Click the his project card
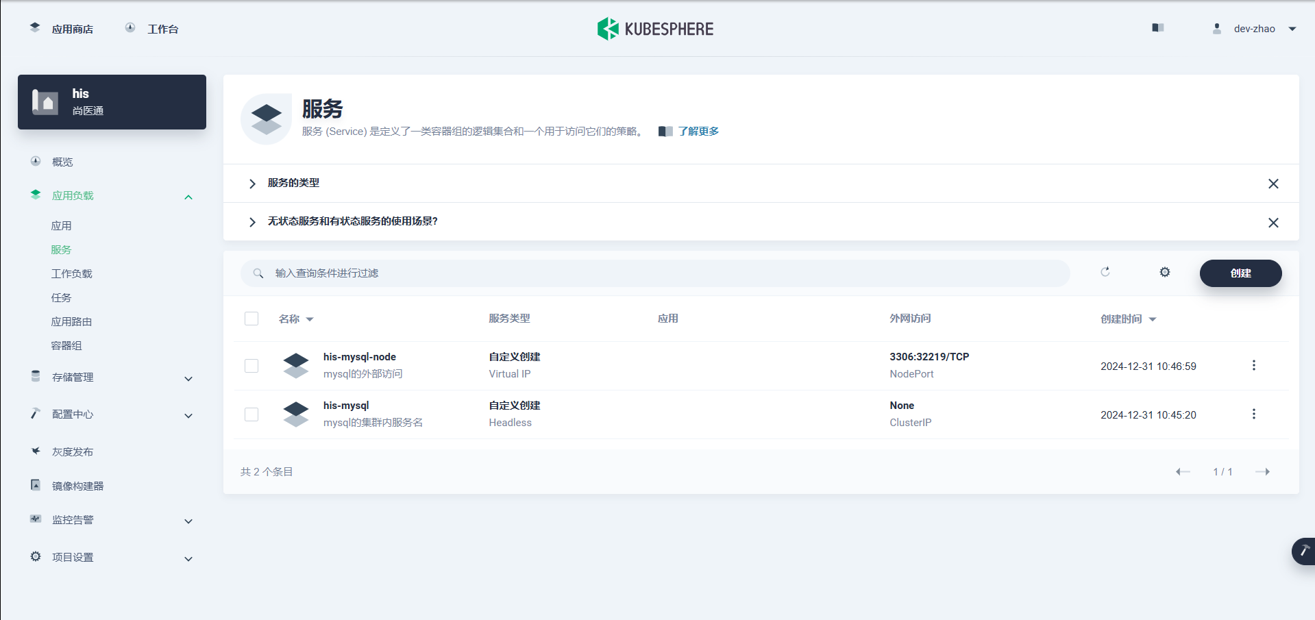The height and width of the screenshot is (620, 1315). 112,102
